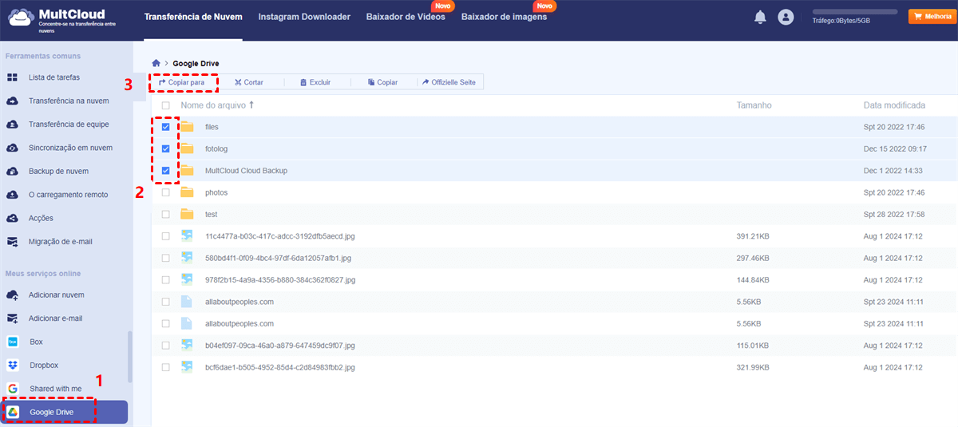
Task: Click the Migração de e-mail icon
Action: pos(12,241)
